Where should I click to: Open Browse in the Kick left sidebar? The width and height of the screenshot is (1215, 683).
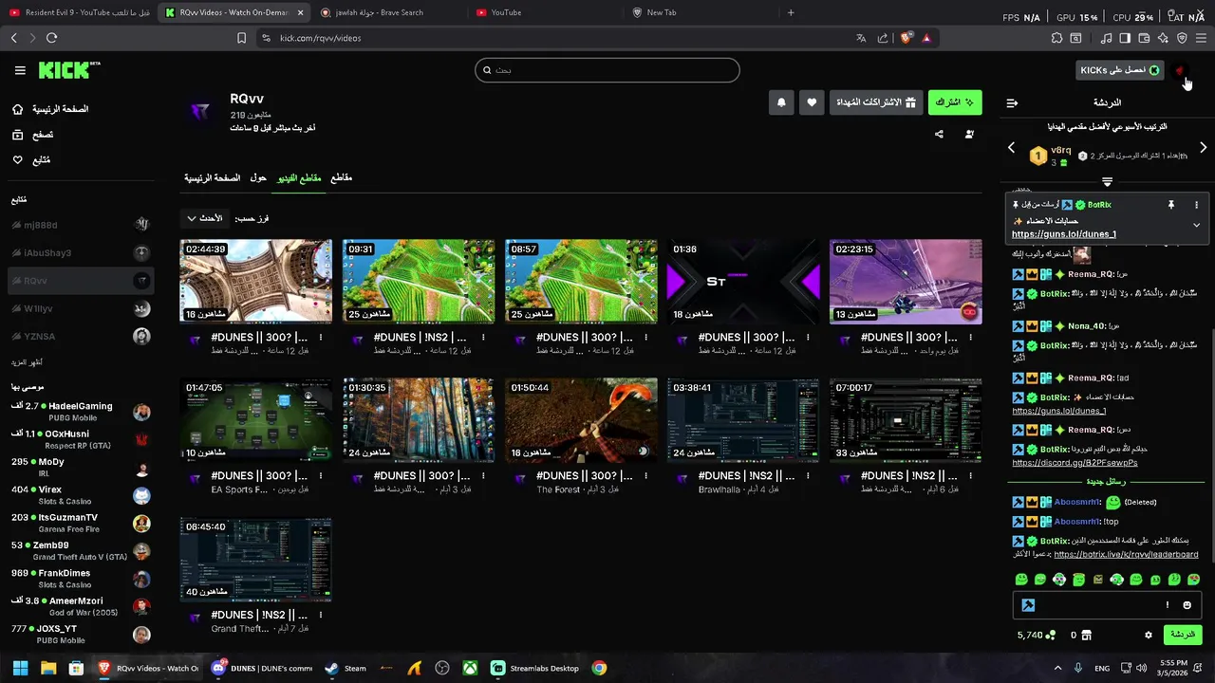33,135
